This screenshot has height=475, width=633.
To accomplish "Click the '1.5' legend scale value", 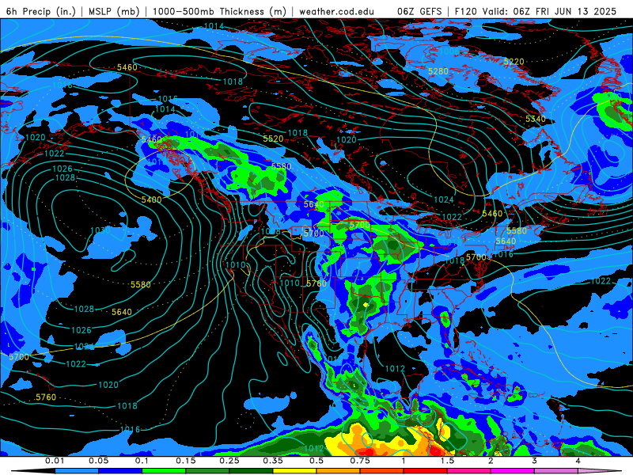I will tap(447, 461).
